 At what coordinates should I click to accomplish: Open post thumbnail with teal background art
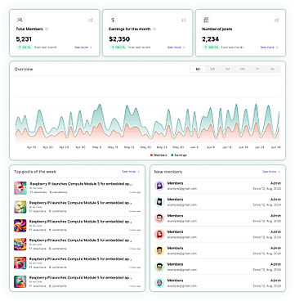[20, 282]
